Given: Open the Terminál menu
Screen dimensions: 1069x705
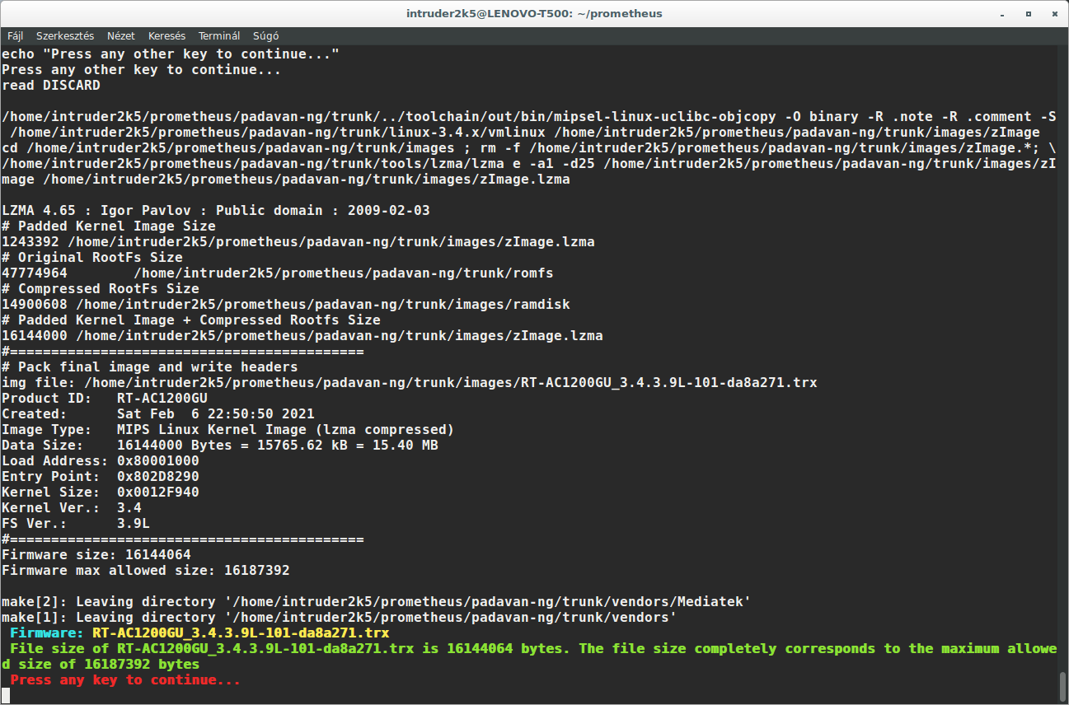Looking at the screenshot, I should [219, 36].
